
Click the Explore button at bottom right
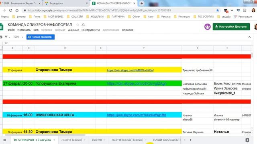coord(247,140)
